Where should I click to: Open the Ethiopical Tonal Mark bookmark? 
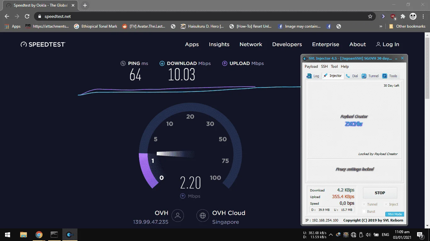click(95, 26)
